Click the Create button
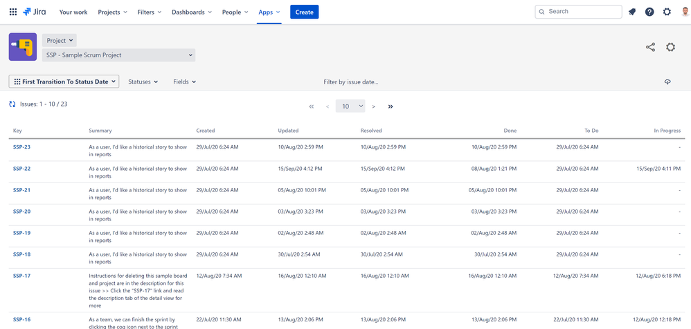The width and height of the screenshot is (691, 329). (304, 12)
